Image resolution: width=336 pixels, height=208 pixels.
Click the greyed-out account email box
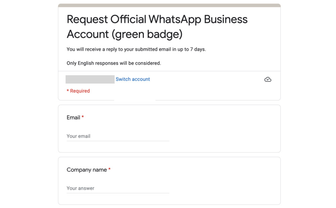point(90,79)
